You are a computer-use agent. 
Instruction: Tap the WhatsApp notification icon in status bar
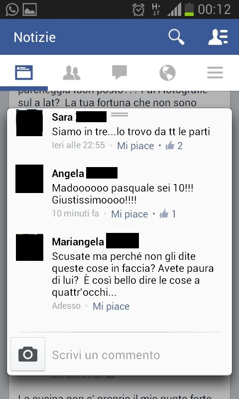(12, 9)
